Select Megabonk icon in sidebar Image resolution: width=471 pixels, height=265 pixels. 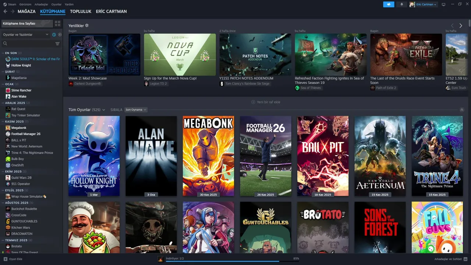point(8,128)
